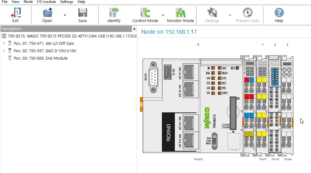
Task: Run Identify to scan the node
Action: click(114, 15)
